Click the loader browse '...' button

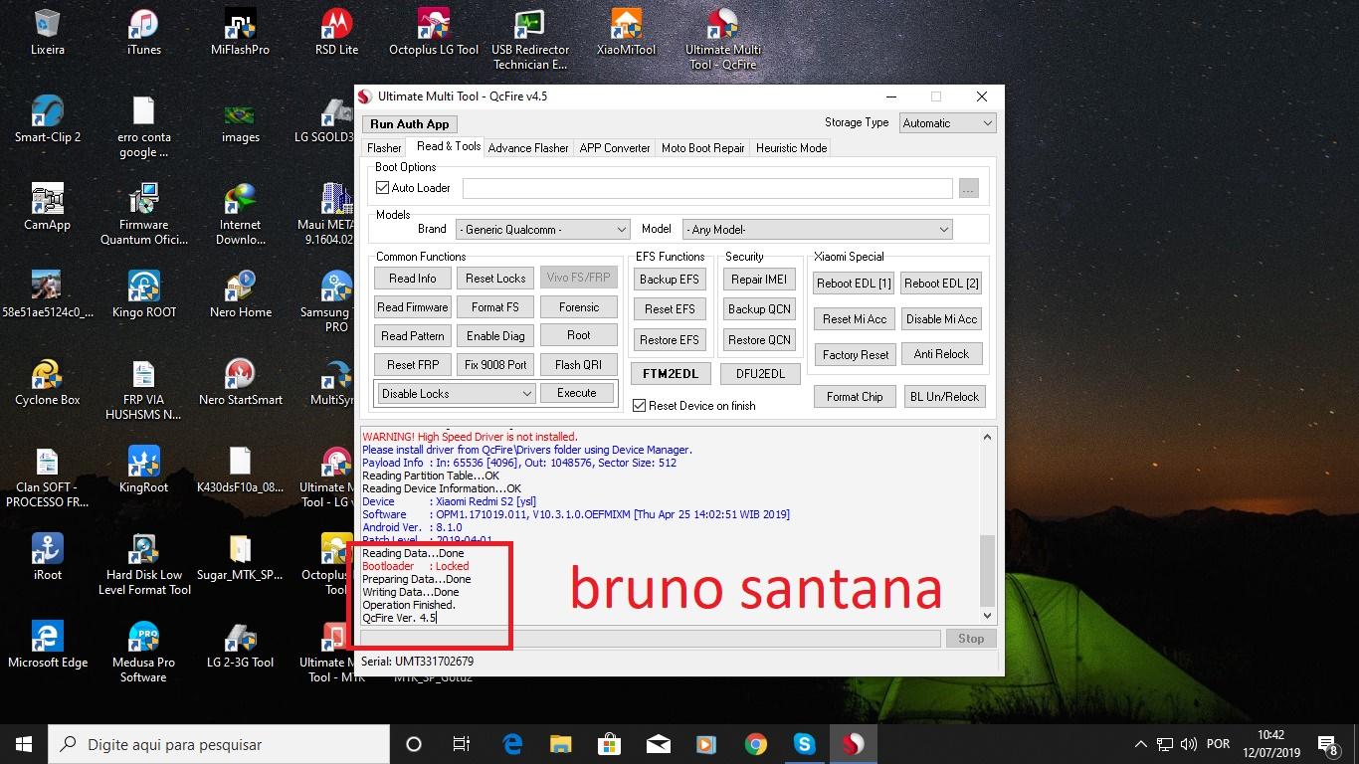(969, 188)
